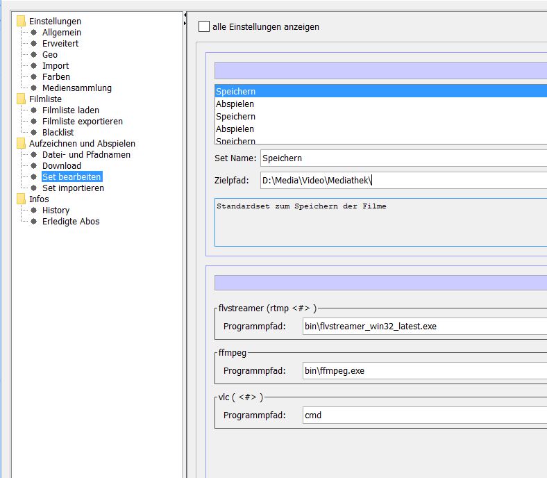Click the Infos folder icon
547x478 pixels.
pyautogui.click(x=22, y=199)
